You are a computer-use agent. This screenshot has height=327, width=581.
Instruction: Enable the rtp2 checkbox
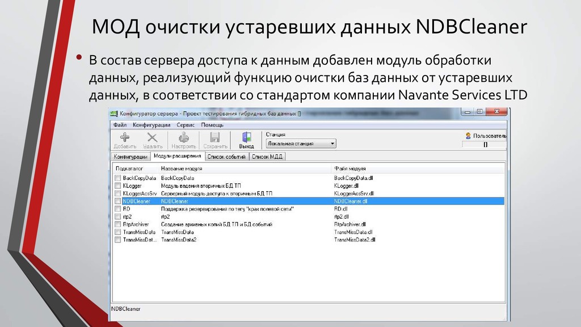click(x=118, y=216)
